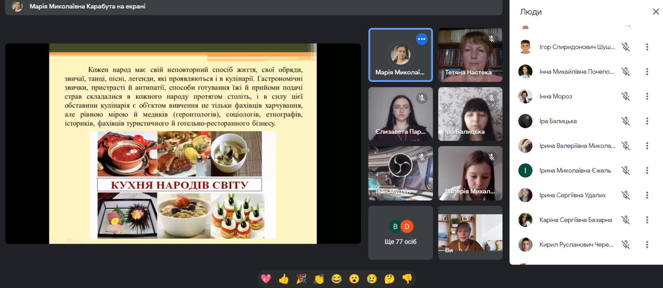Click the shared presentation slide
The width and height of the screenshot is (663, 288).
point(183,144)
